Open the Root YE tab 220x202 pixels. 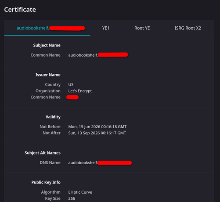pos(142,28)
